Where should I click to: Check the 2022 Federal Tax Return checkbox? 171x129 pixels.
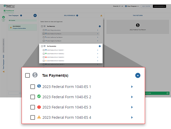44,34
